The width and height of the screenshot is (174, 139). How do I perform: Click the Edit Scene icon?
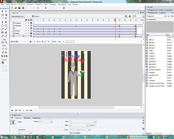[126, 16]
